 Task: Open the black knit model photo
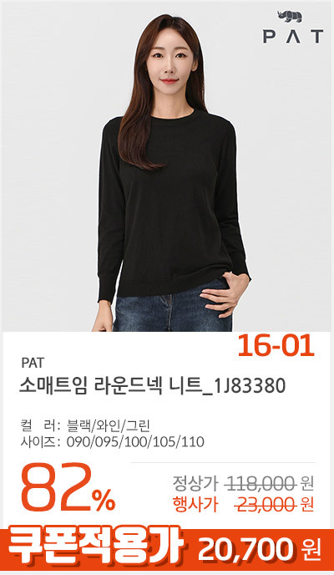coord(167,166)
